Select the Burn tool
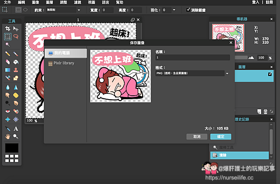Viewport: 280px width, 184px height. click(x=16, y=103)
